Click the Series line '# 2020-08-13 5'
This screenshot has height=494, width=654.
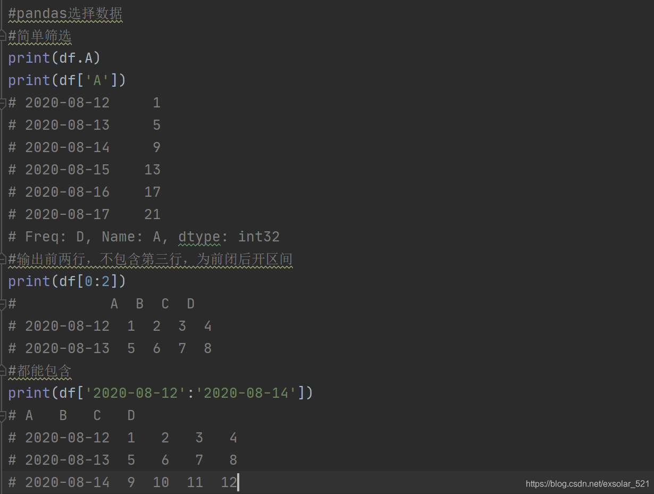pos(85,125)
